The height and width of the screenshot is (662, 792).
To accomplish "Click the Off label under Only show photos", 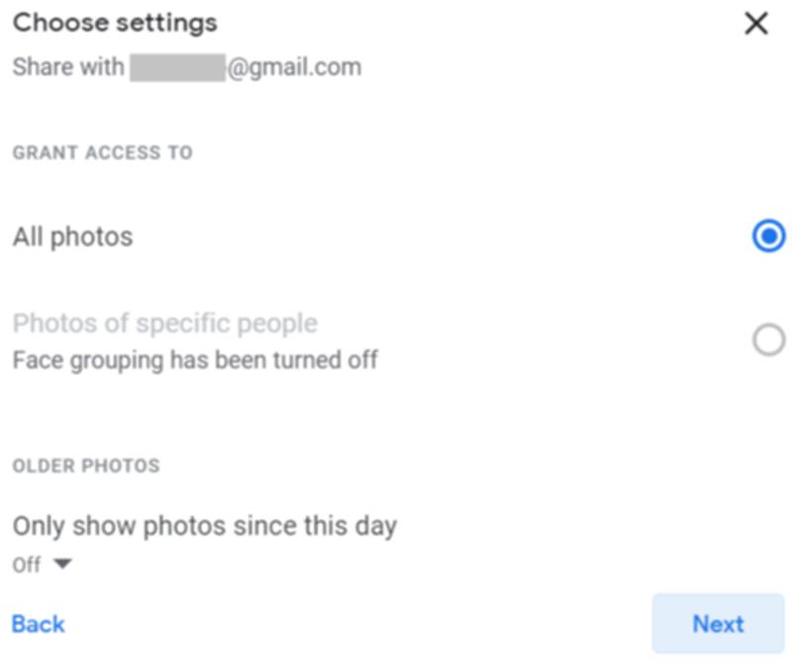I will (x=25, y=564).
